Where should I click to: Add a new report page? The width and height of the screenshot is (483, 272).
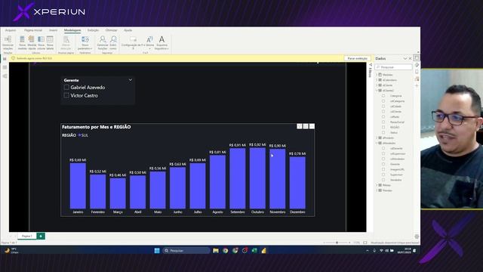[x=41, y=236]
